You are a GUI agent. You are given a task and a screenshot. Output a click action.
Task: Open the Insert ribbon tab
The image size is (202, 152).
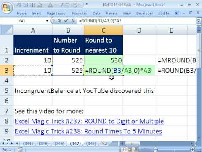click(36, 14)
